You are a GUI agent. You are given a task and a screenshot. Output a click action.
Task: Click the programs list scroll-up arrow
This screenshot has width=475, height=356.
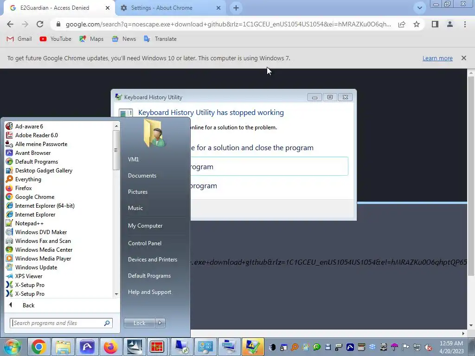click(x=116, y=126)
